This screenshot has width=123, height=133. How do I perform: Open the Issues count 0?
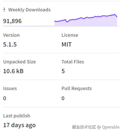5,98
